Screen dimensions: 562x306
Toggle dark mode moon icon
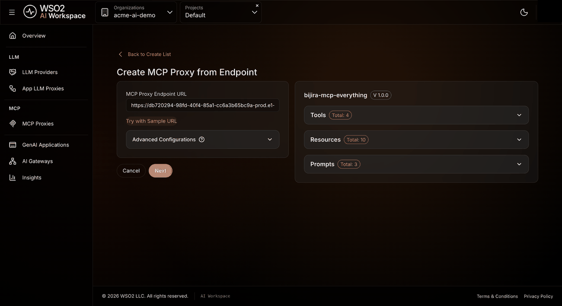(x=524, y=12)
